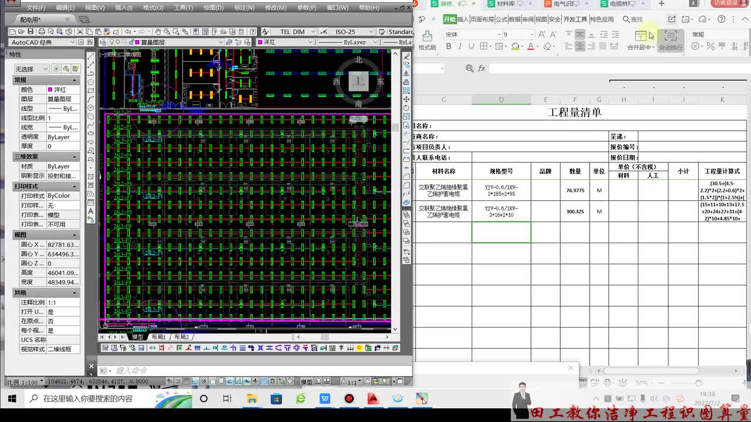
Task: Click the Undo arrow in AutoCAD toolbar
Action: (x=127, y=32)
